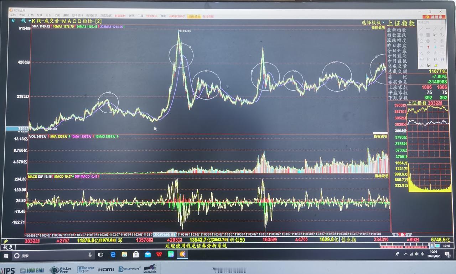Click the VOL 3476万 label

(x=38, y=136)
